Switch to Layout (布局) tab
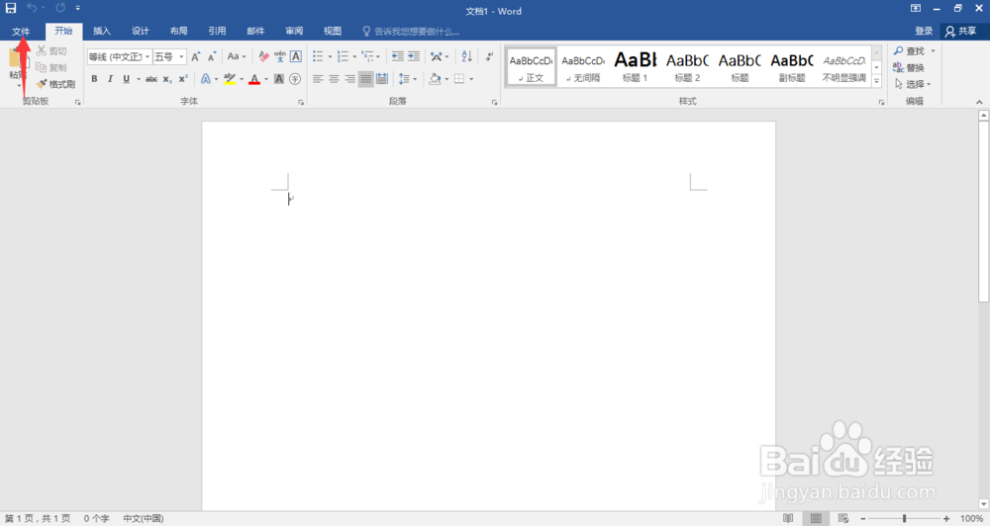This screenshot has height=526, width=990. tap(178, 31)
